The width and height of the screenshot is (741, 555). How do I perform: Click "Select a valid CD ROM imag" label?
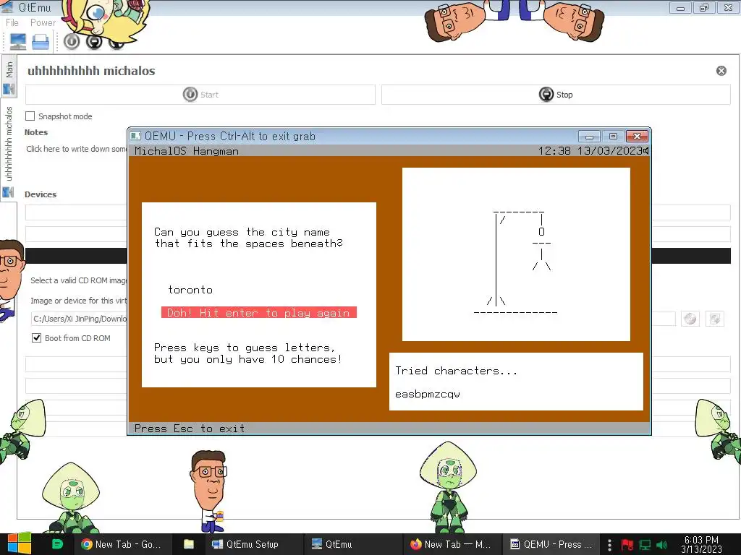click(x=79, y=280)
